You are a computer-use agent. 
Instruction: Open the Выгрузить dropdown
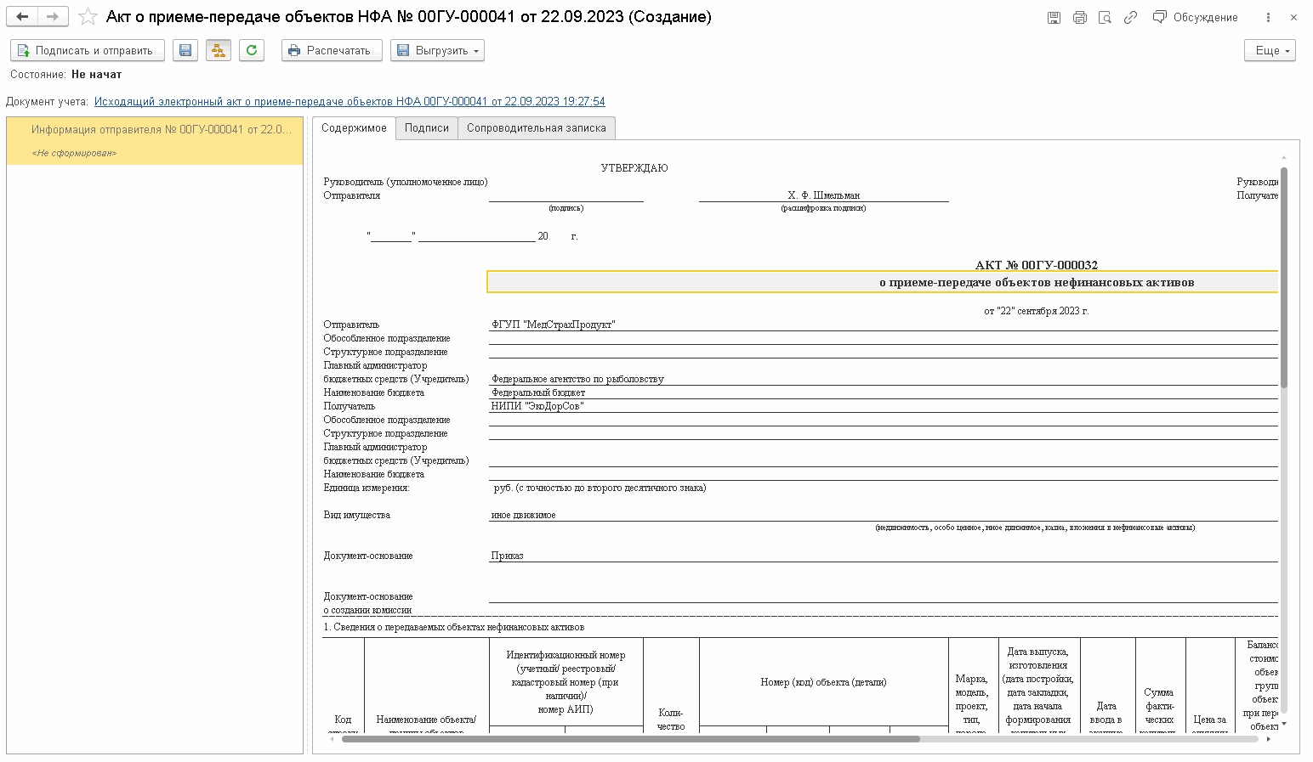click(x=437, y=50)
